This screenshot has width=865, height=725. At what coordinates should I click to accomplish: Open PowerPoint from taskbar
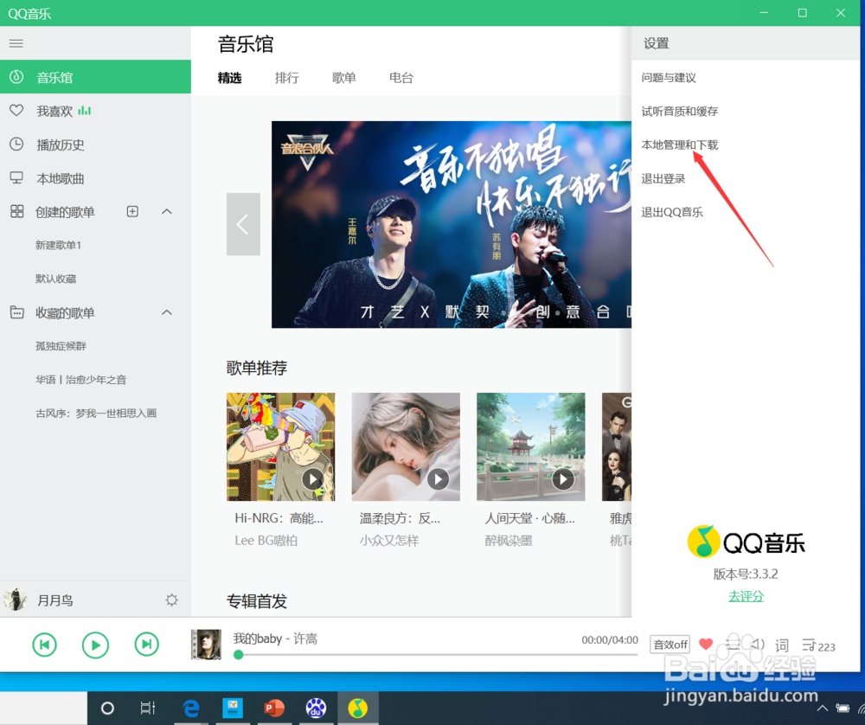click(274, 708)
